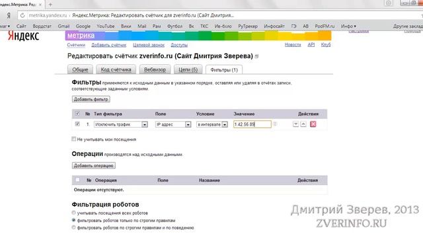This screenshot has width=423, height=238.
Task: Open the Счётчики link
Action: [x=76, y=45]
